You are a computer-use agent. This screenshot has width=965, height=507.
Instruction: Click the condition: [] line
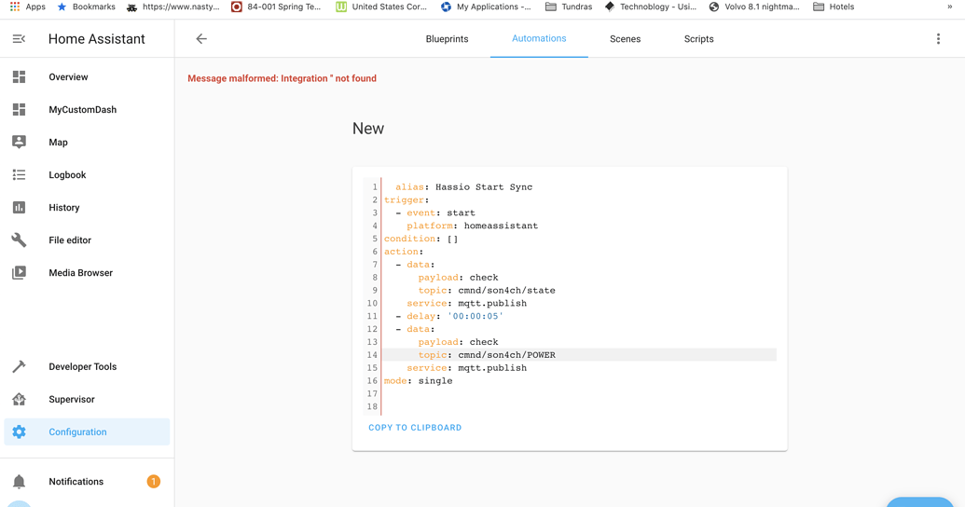click(420, 239)
